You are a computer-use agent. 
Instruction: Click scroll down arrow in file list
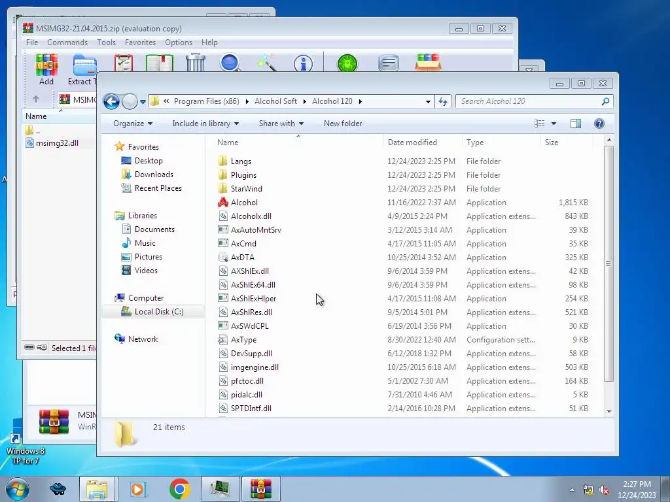click(609, 412)
